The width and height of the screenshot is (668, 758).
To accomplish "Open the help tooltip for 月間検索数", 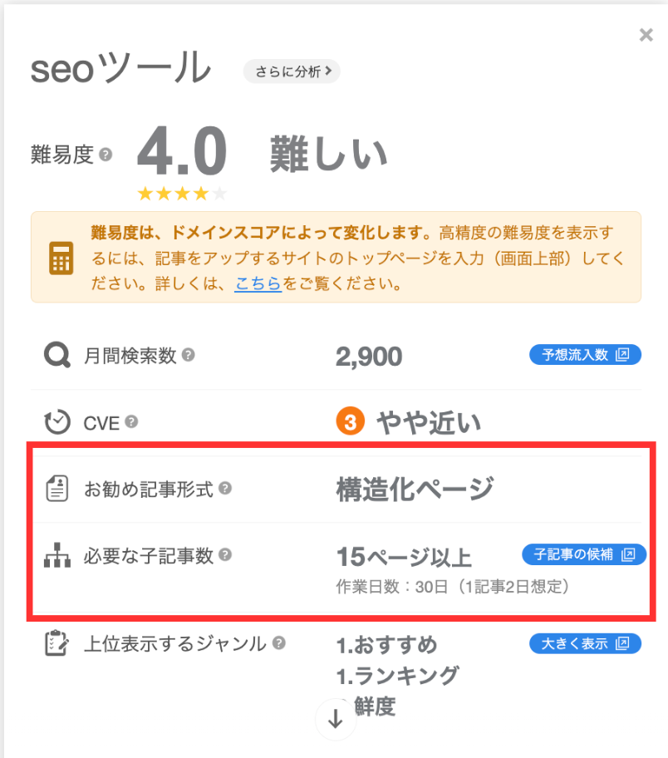I will pyautogui.click(x=188, y=353).
